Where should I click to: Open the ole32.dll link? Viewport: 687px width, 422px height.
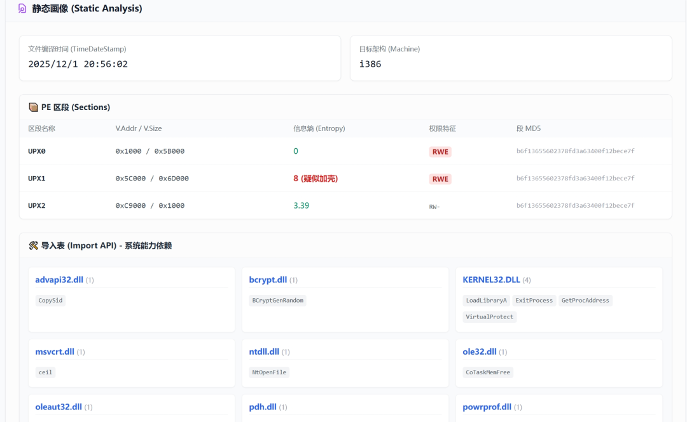480,351
